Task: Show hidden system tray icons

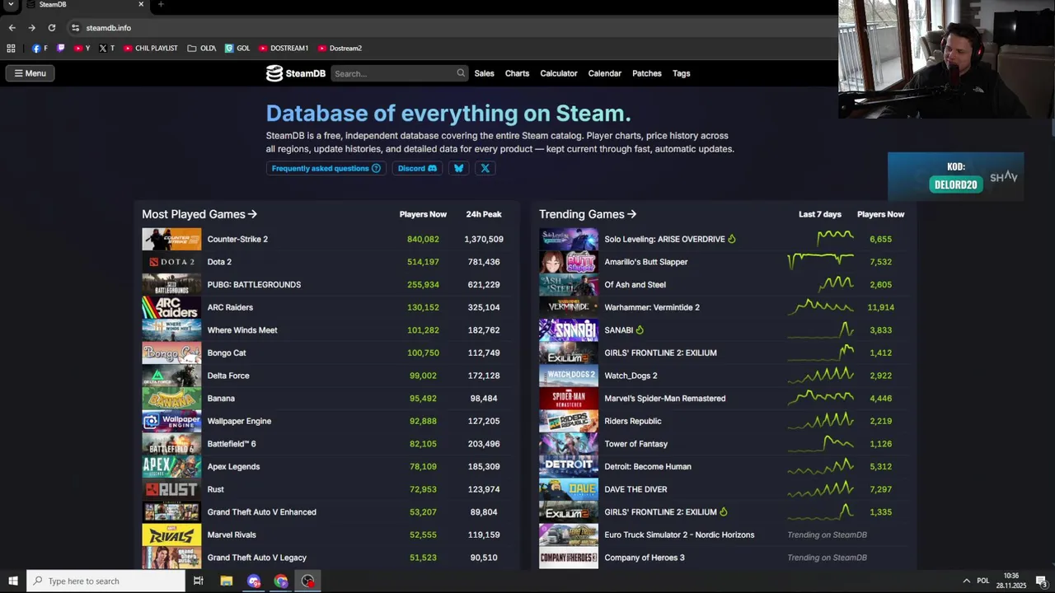Action: point(967,581)
